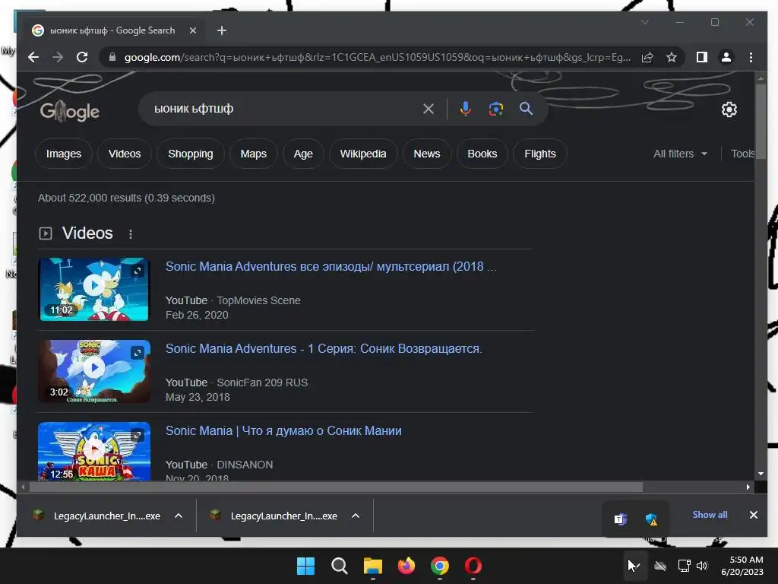
Task: Open Windows taskbar Search
Action: click(x=340, y=566)
